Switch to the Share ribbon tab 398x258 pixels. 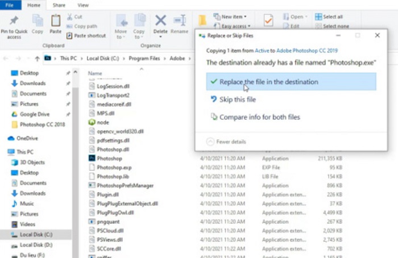[x=59, y=5]
